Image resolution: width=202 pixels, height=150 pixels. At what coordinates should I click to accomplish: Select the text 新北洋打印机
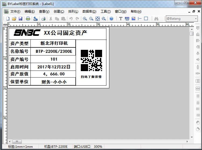pyautogui.click(x=54, y=43)
